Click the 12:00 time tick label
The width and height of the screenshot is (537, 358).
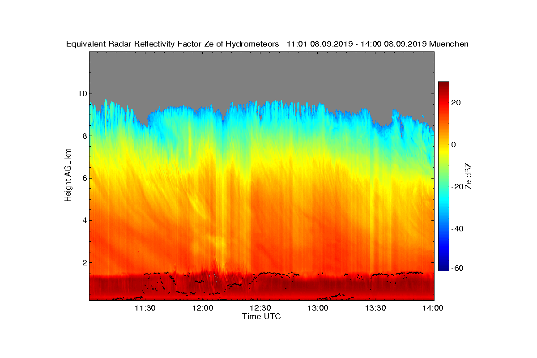pyautogui.click(x=203, y=308)
